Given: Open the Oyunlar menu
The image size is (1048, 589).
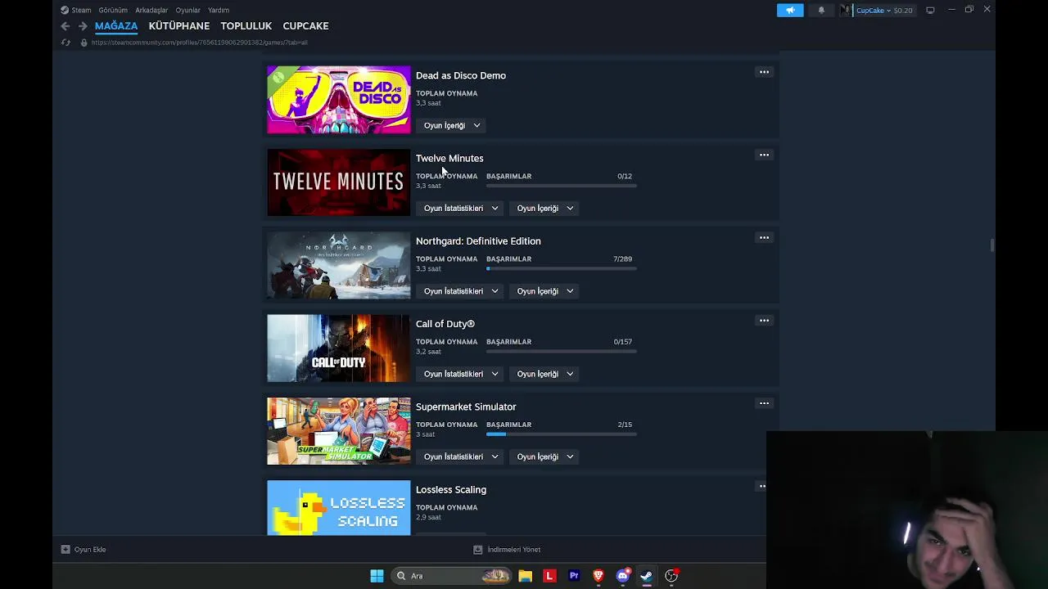Looking at the screenshot, I should pyautogui.click(x=187, y=10).
